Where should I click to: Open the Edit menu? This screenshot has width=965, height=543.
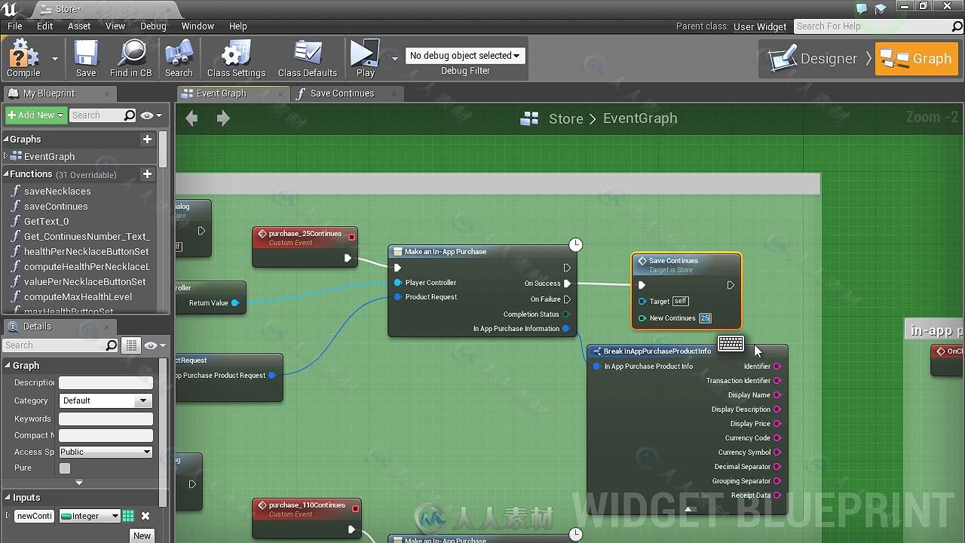(44, 26)
